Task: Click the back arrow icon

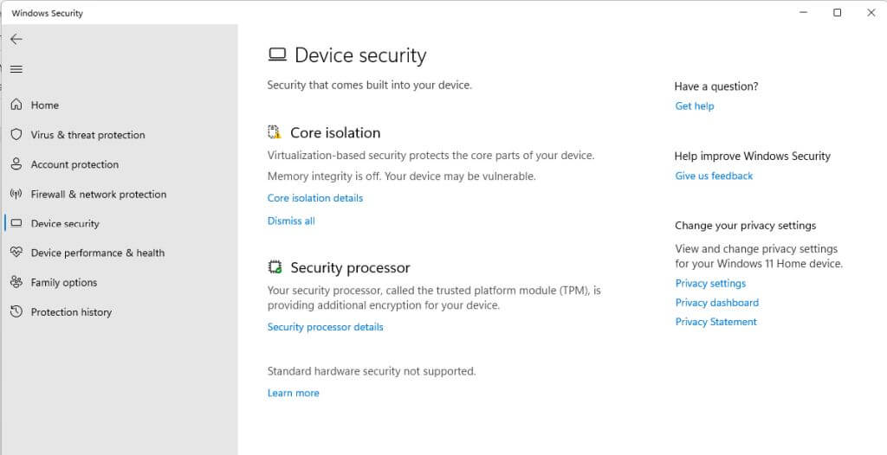Action: tap(16, 39)
